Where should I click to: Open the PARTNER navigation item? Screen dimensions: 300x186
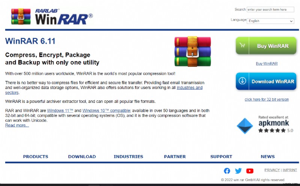pyautogui.click(x=175, y=156)
